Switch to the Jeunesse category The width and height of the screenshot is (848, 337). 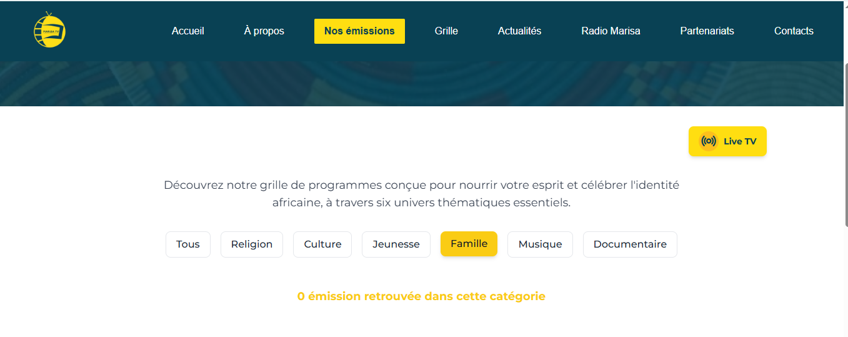(x=396, y=244)
